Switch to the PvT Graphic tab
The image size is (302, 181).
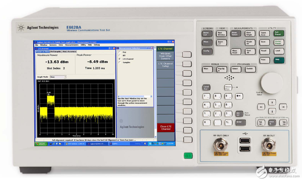(56, 52)
